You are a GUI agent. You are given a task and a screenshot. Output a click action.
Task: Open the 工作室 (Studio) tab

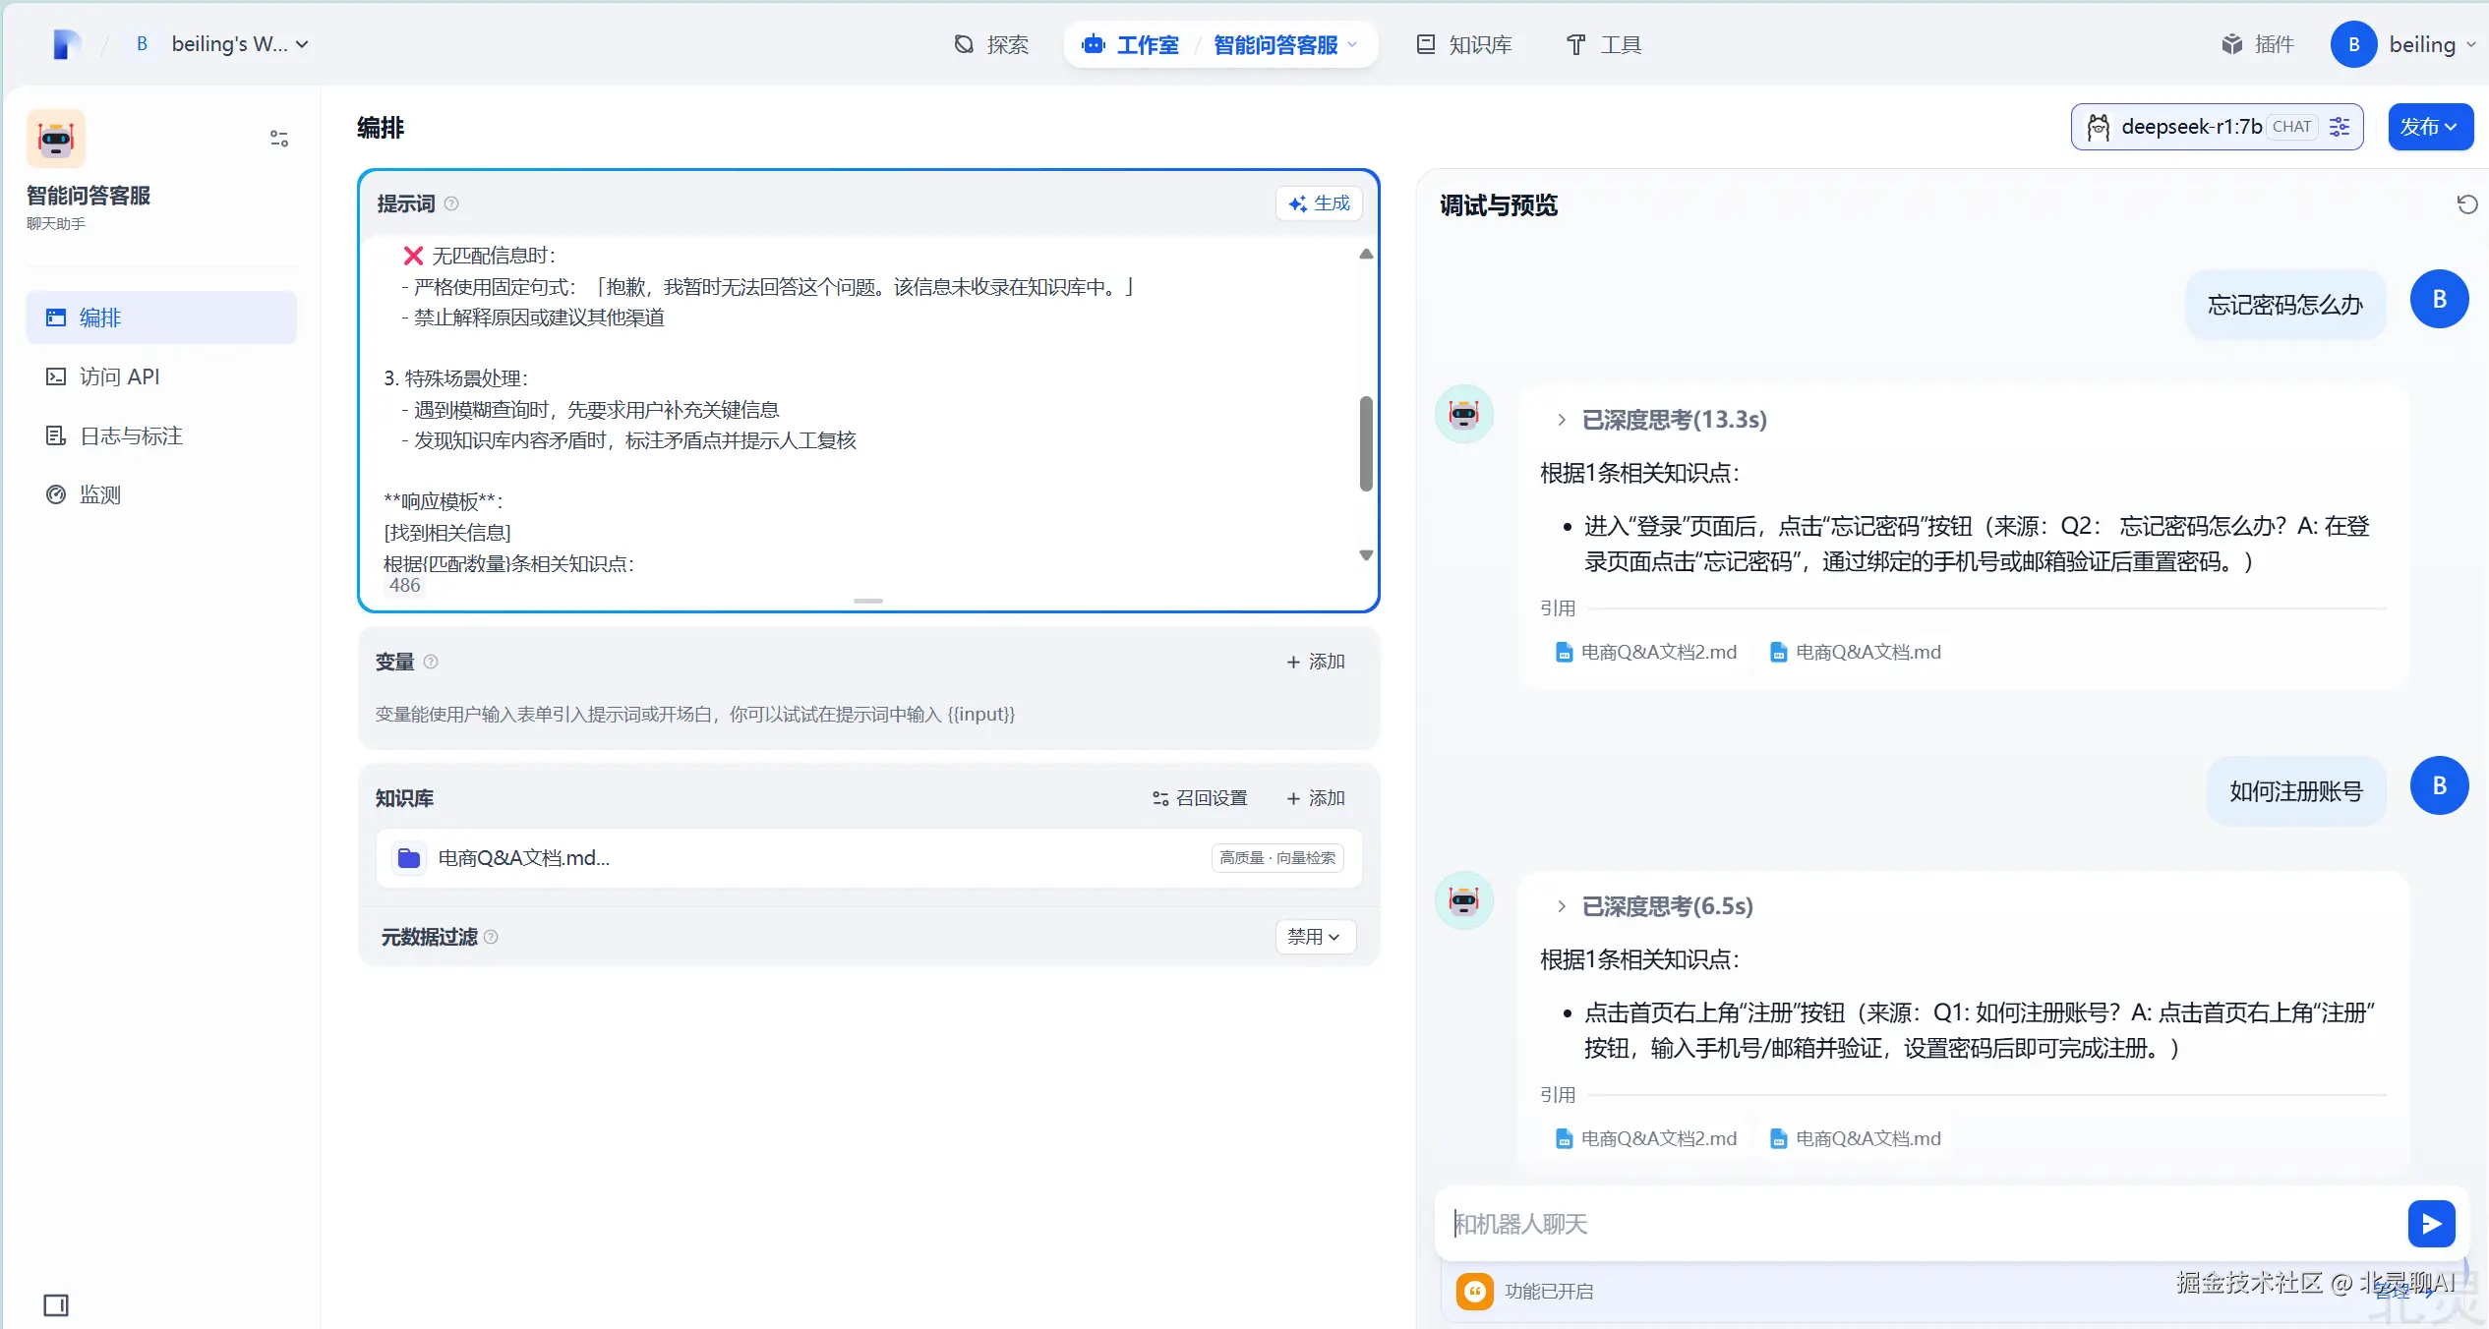[x=1130, y=44]
